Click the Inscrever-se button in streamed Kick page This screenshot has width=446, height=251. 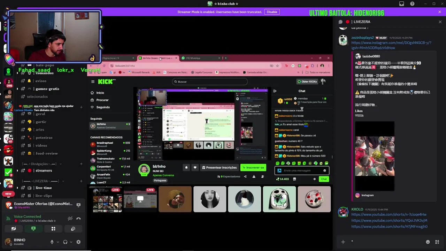click(253, 167)
